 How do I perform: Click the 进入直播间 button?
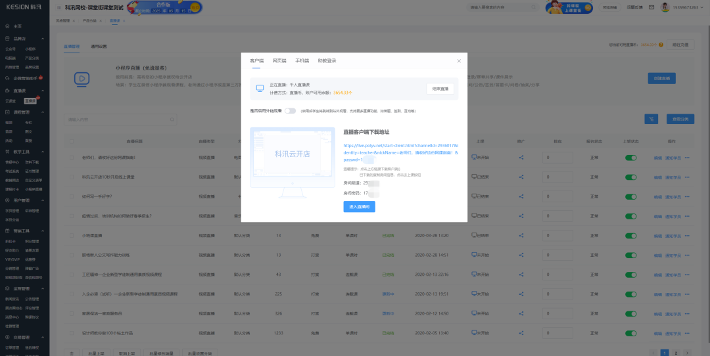pyautogui.click(x=359, y=207)
